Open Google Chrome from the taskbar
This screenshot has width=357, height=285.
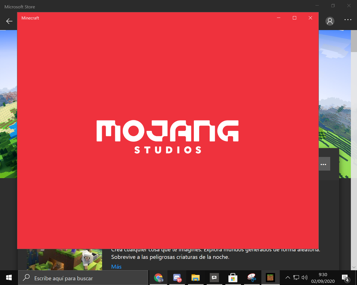coord(158,277)
